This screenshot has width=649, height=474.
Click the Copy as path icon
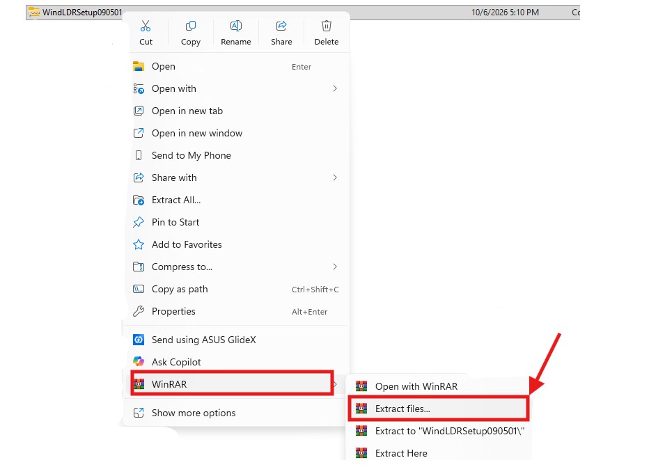(139, 289)
